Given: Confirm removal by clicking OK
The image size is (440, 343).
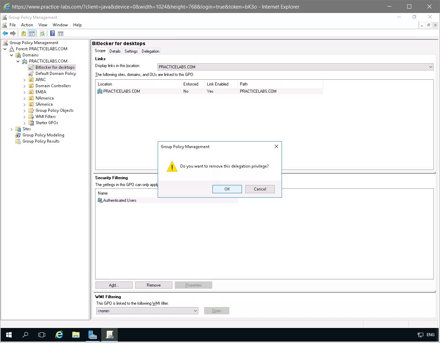Looking at the screenshot, I should coord(227,189).
